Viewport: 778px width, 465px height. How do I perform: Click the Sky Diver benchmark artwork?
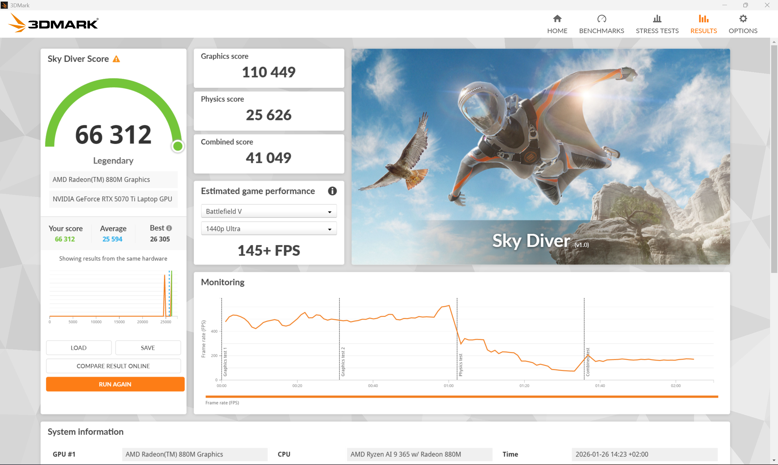(540, 156)
